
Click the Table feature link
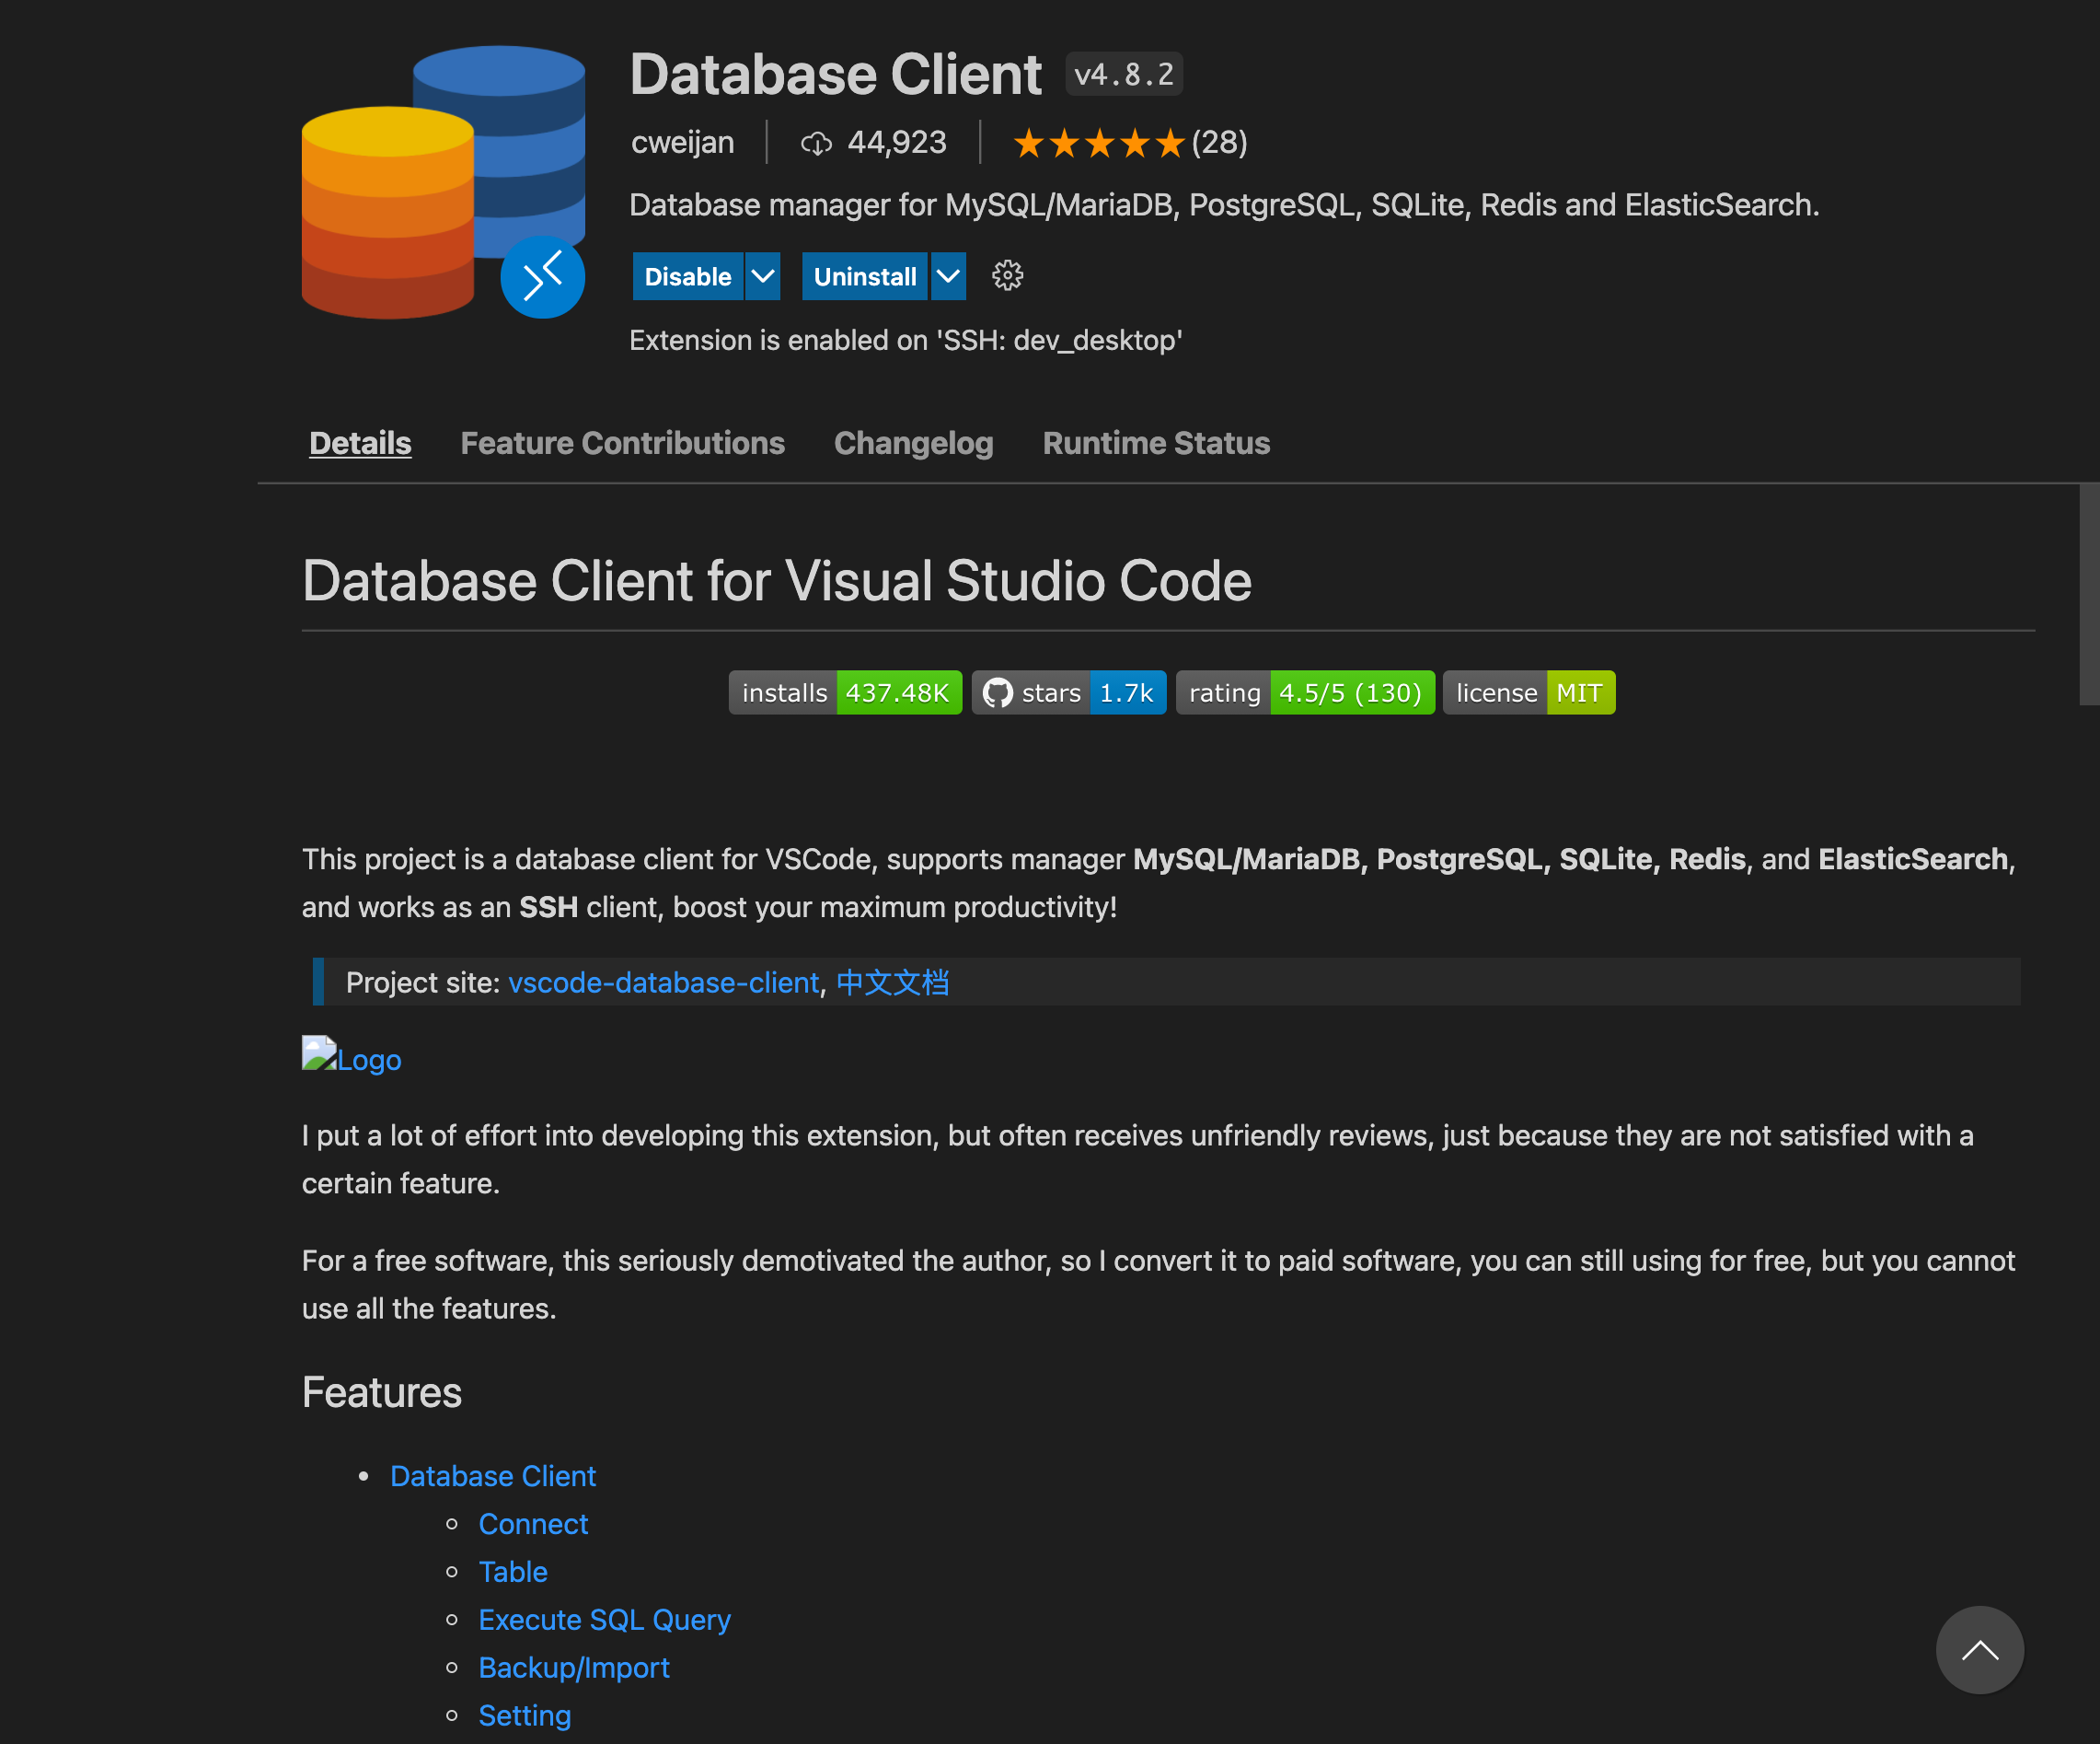pyautogui.click(x=513, y=1572)
